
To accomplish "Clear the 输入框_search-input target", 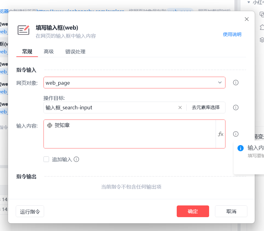I will (180, 107).
